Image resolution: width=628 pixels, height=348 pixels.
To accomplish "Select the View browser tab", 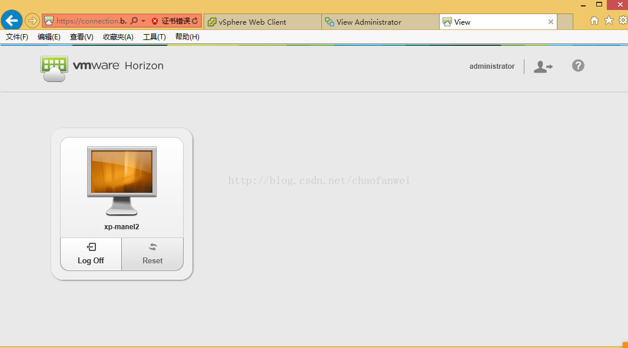I will pos(498,22).
